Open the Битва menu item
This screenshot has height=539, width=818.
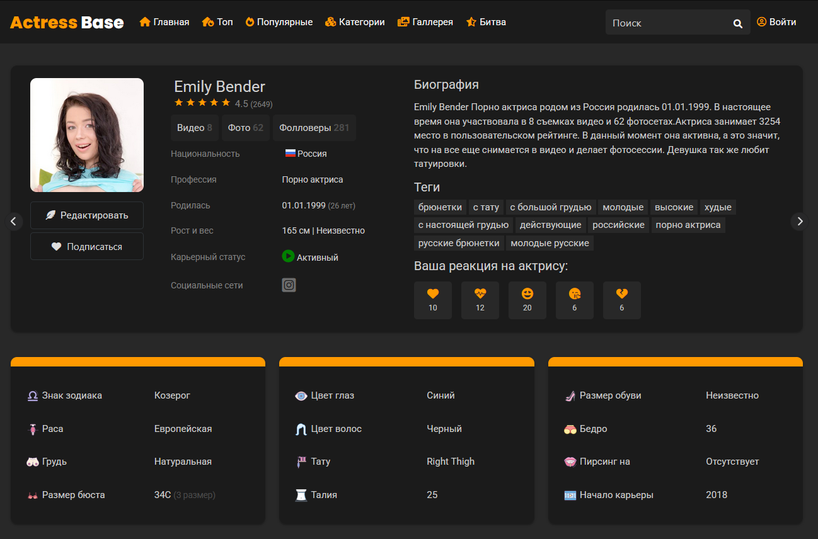tap(486, 22)
